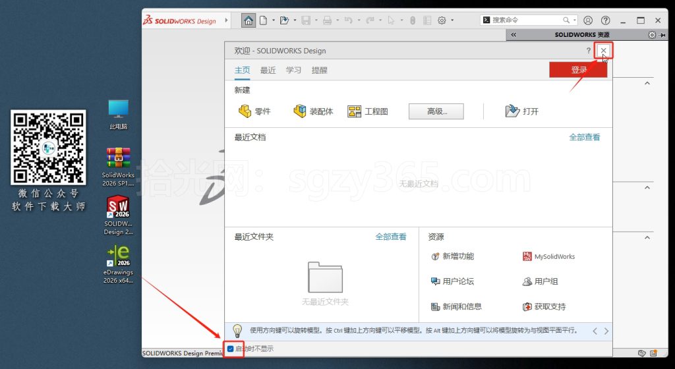Open the 新增功能 resource link

click(452, 256)
